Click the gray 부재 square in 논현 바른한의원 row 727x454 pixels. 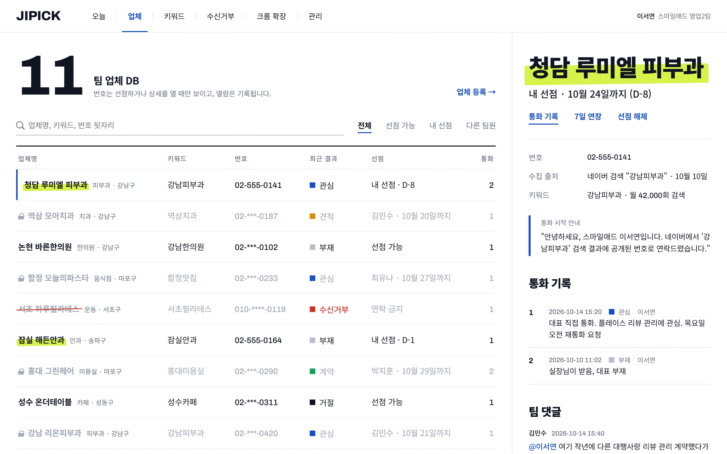coord(313,247)
